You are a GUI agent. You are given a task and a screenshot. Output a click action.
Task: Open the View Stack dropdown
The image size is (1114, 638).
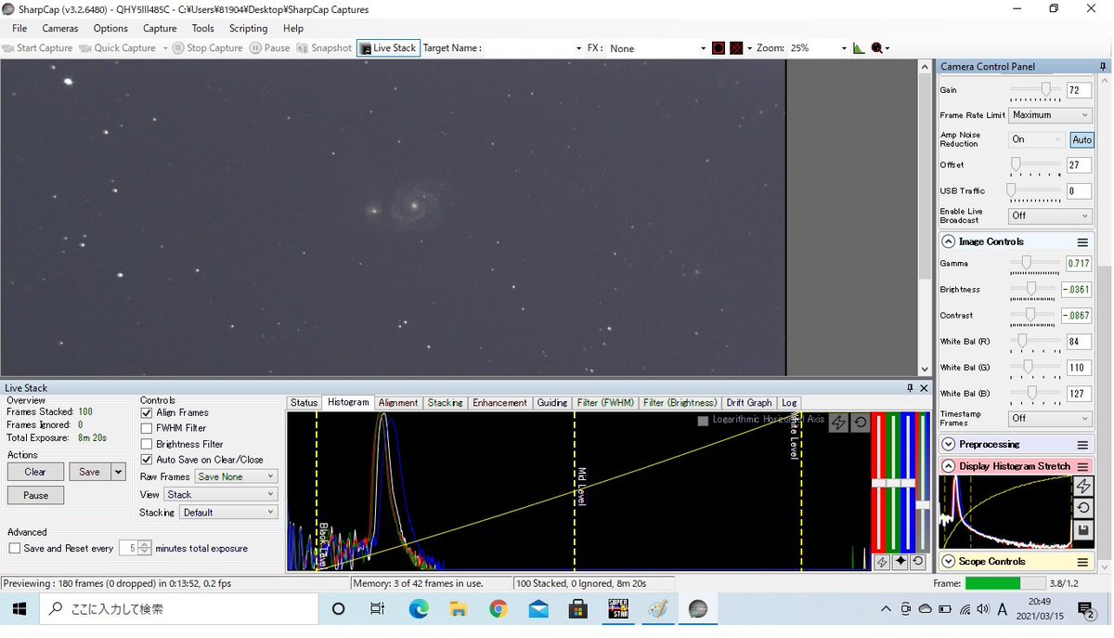pos(221,494)
